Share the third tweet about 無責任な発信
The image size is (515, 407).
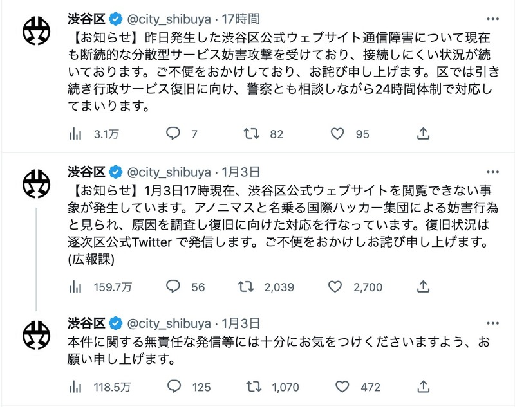click(424, 387)
